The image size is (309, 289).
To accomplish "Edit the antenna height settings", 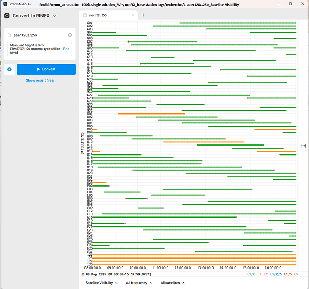I will coord(66,49).
